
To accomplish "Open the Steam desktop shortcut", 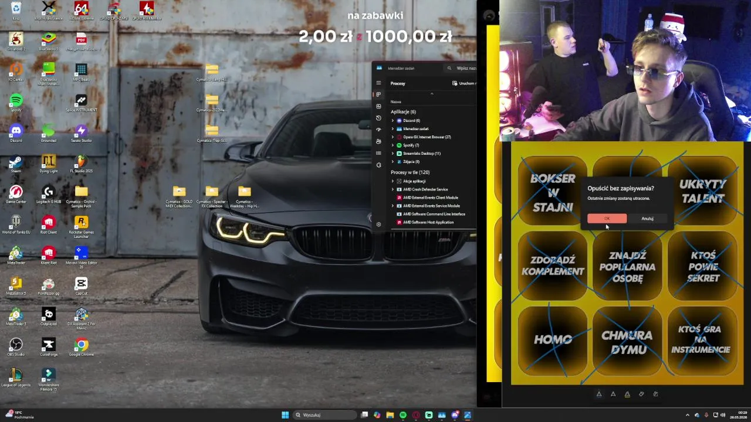I will click(16, 163).
